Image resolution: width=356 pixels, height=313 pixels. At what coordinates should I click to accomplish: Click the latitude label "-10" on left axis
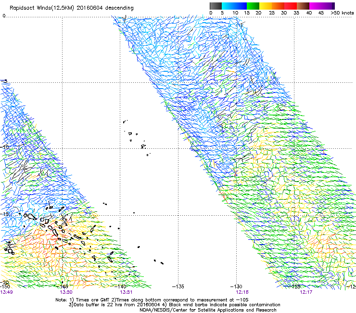coord(5,147)
